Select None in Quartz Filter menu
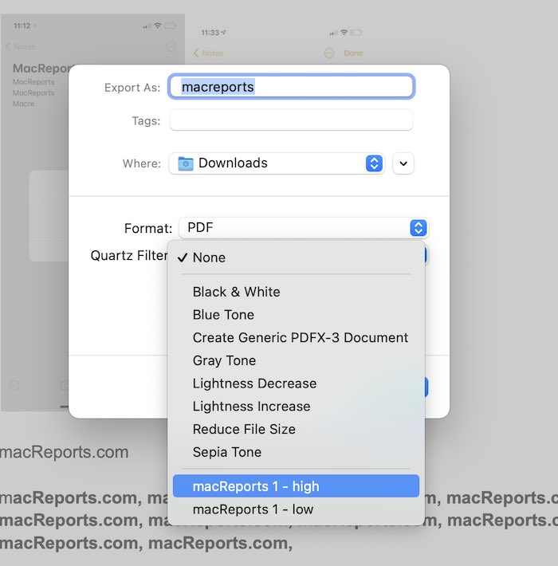 (x=296, y=257)
